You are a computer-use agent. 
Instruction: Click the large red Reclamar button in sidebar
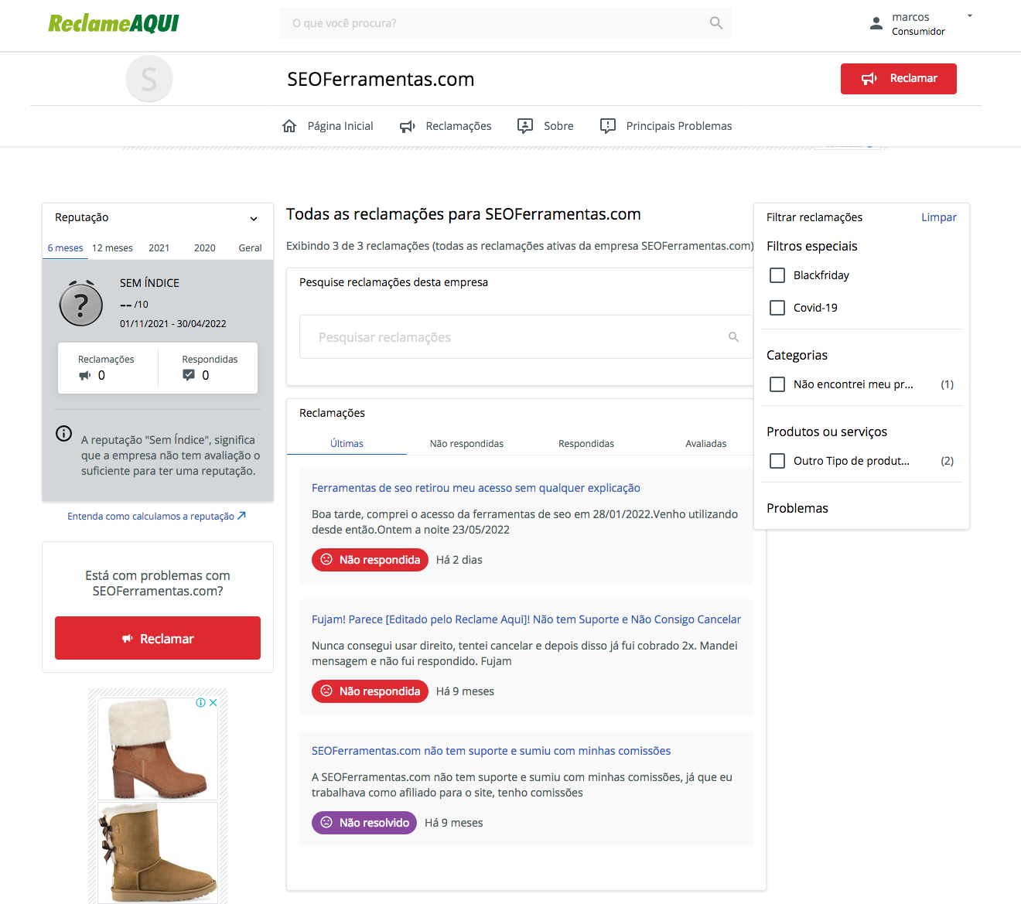pyautogui.click(x=158, y=638)
